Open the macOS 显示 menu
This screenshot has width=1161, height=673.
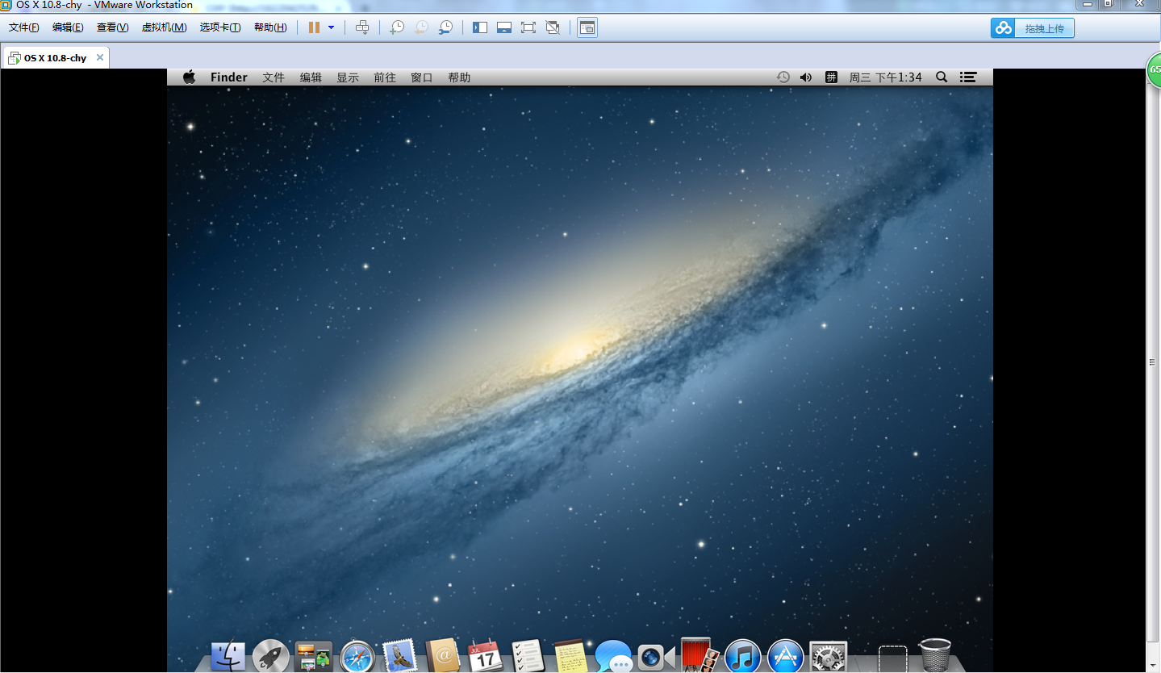(348, 77)
